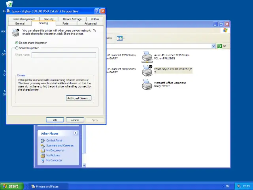This screenshot has height=190, width=253.
Task: Switch to the Utilities tab
Action: point(95,19)
